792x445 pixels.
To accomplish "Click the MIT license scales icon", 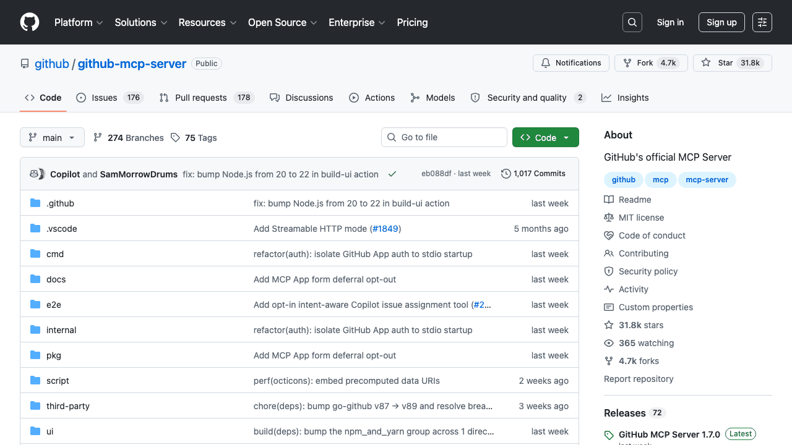I will click(x=609, y=218).
